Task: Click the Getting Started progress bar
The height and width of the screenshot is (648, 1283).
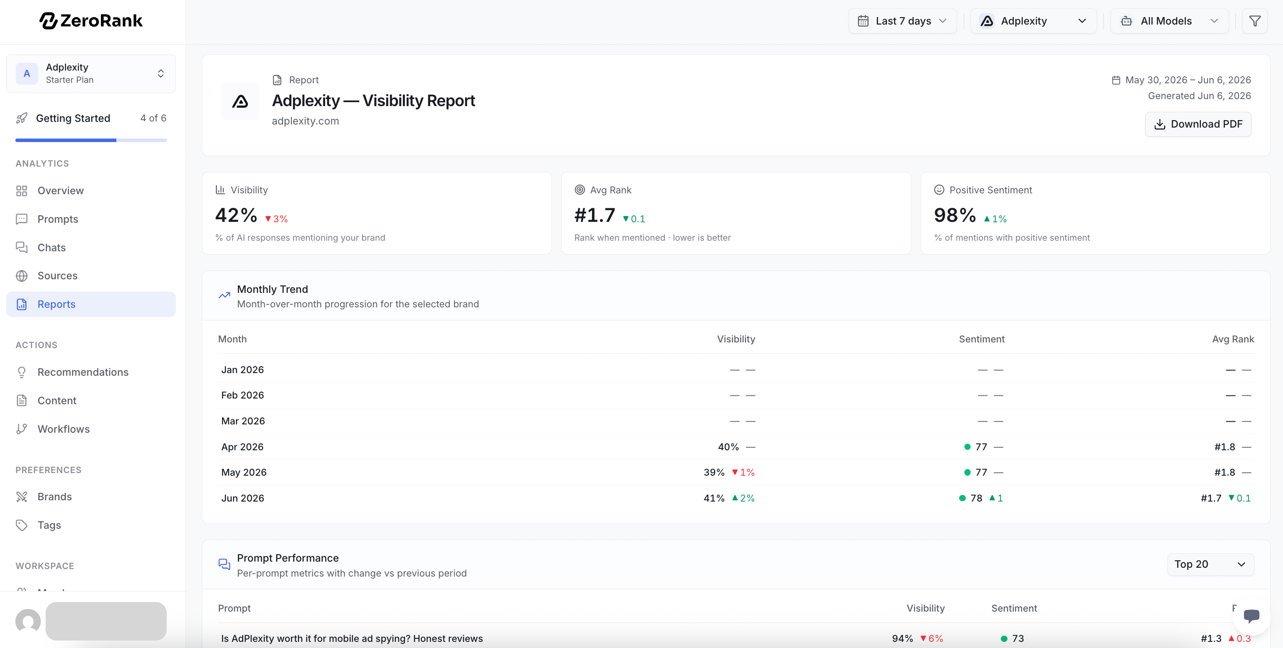Action: click(91, 140)
